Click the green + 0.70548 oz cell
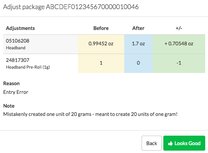This screenshot has height=153, width=208. (179, 44)
